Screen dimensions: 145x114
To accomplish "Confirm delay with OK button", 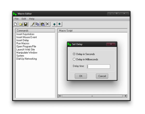I will point(81,76).
